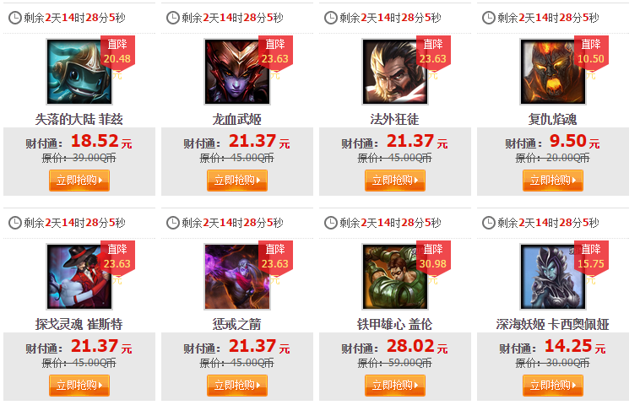Screen dimensions: 640x405
Task: Open the 失落的大陆 菲兹 champion portrait
Action: click(x=79, y=72)
